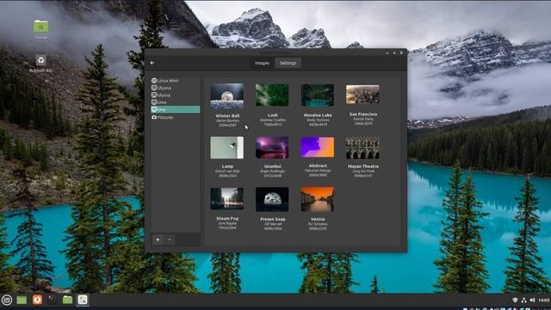
Task: Select the Linux Mint background collection
Action: (175, 80)
